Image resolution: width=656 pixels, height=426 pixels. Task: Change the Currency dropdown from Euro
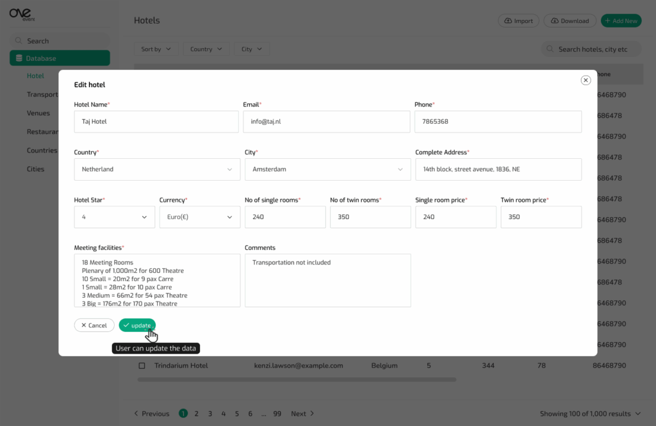[x=199, y=217]
